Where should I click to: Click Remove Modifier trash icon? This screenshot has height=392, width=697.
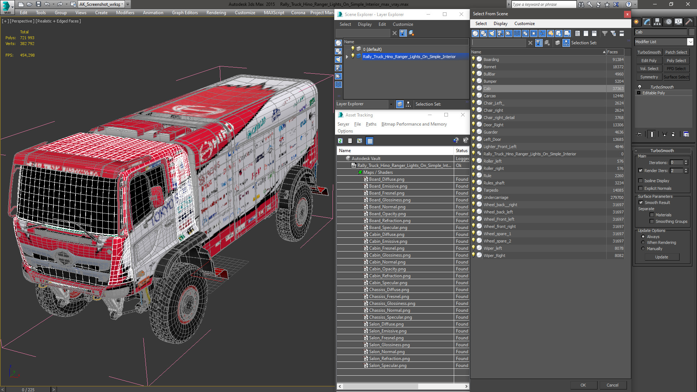point(673,134)
